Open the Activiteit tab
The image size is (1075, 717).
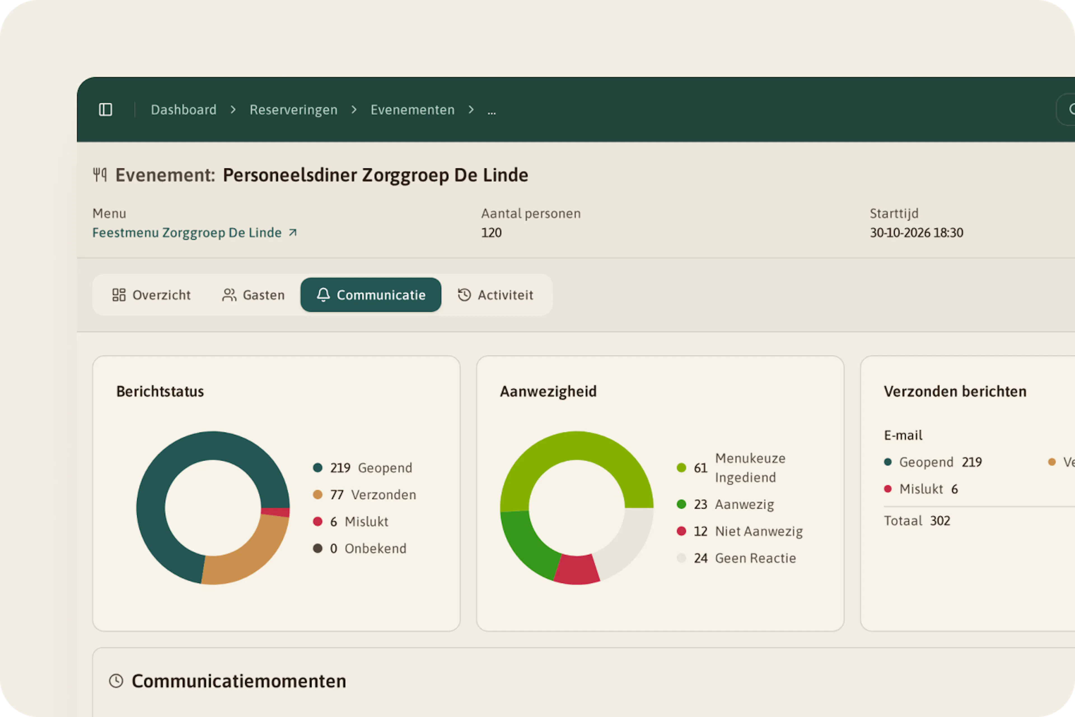(x=496, y=295)
